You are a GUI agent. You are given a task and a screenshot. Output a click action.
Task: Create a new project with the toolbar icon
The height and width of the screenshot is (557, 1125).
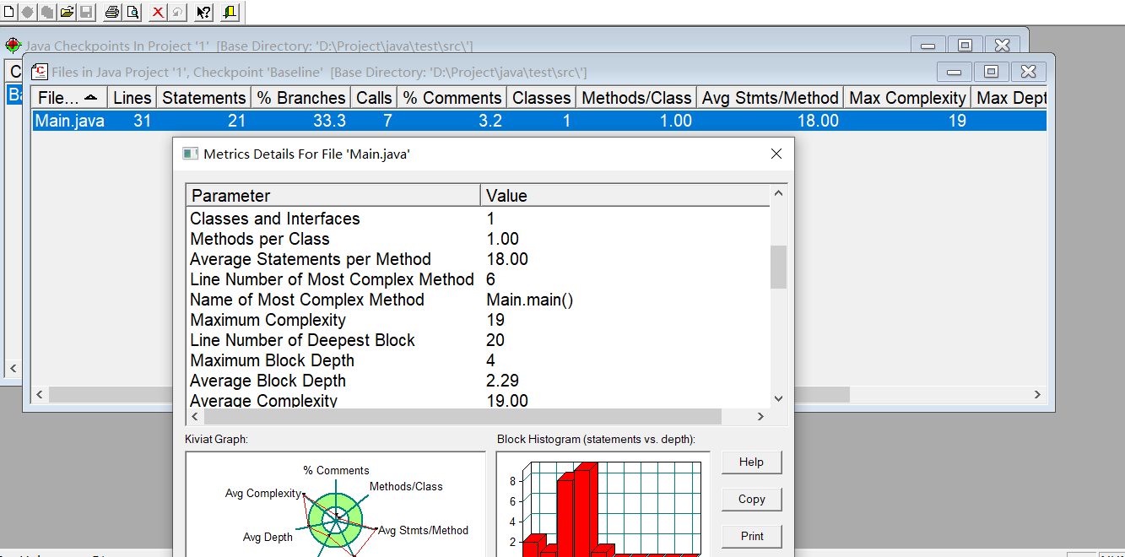tap(9, 12)
